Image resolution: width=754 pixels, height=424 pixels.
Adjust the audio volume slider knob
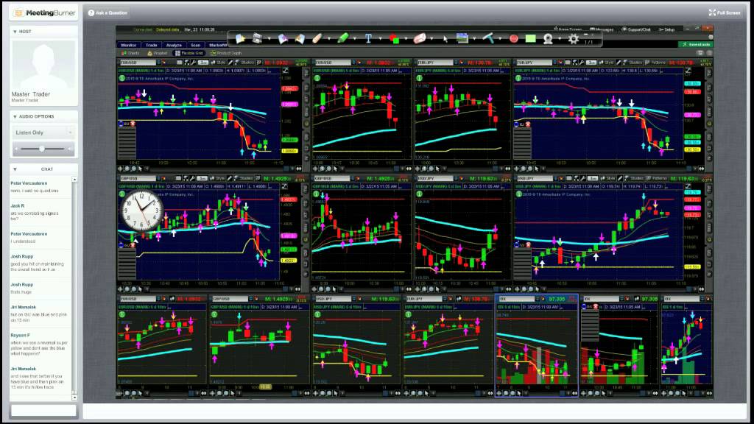click(42, 149)
